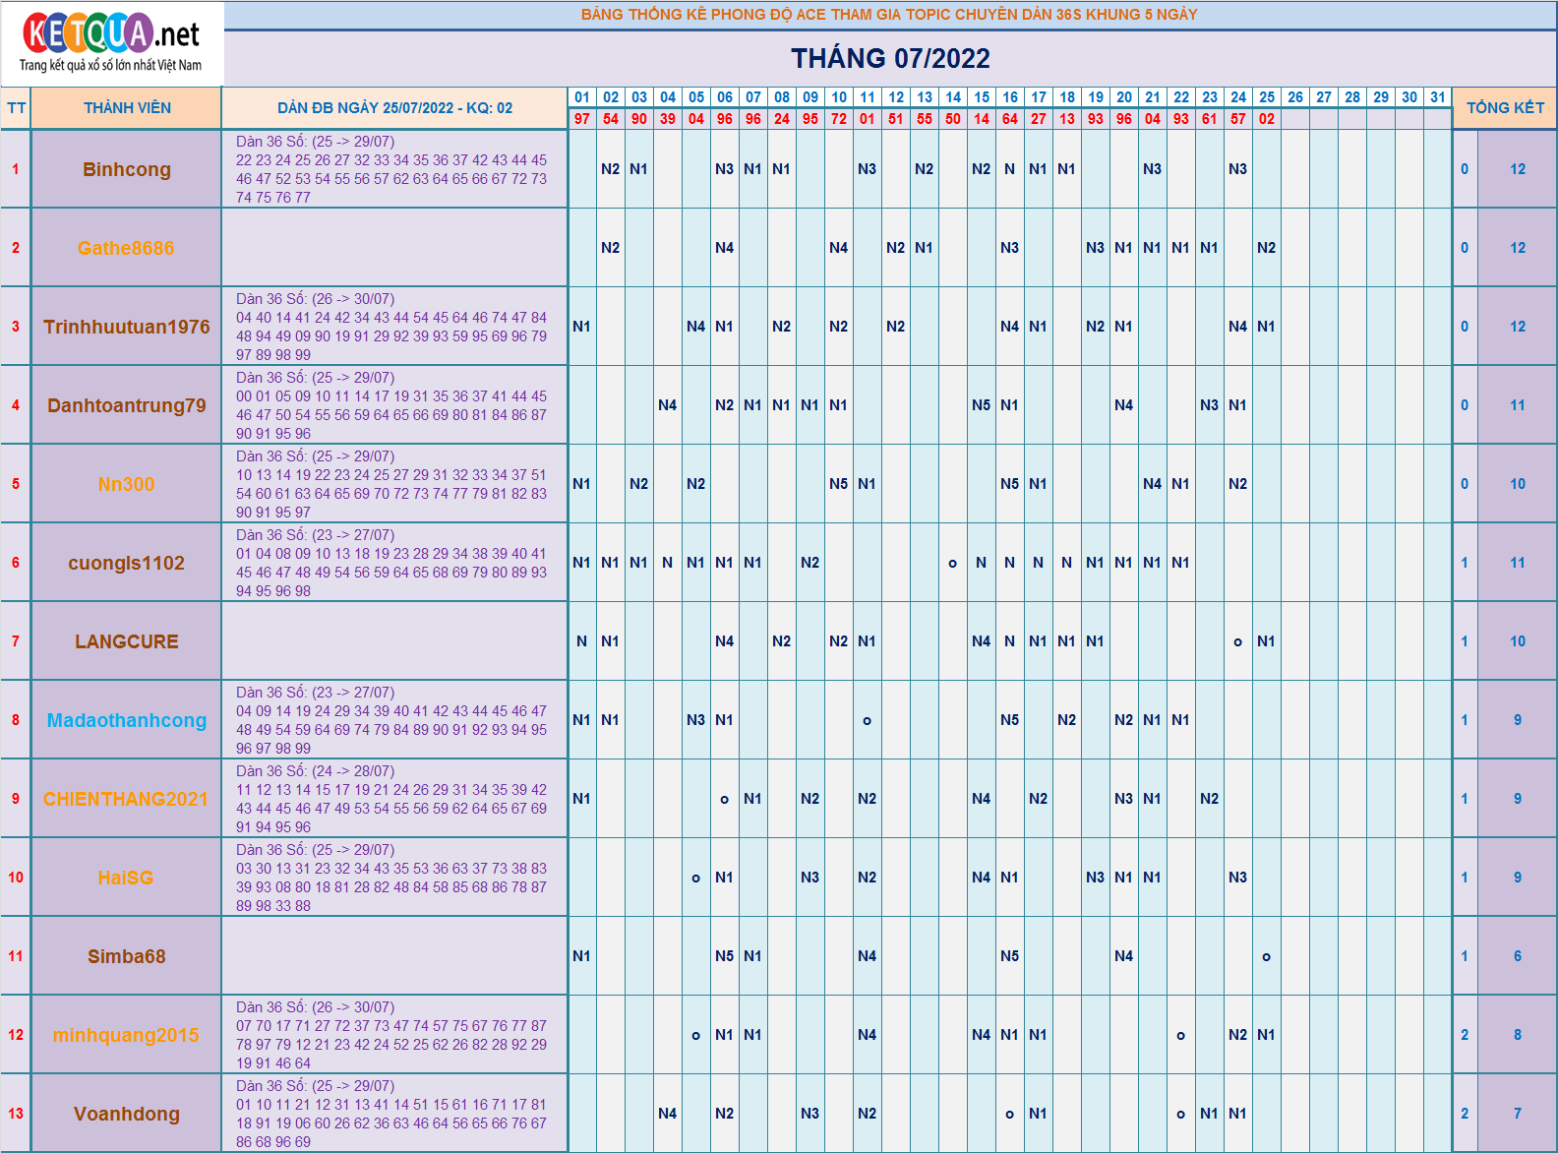Click Simba68's N5 cell on day 06
Image resolution: width=1558 pixels, height=1153 pixels.
click(725, 956)
